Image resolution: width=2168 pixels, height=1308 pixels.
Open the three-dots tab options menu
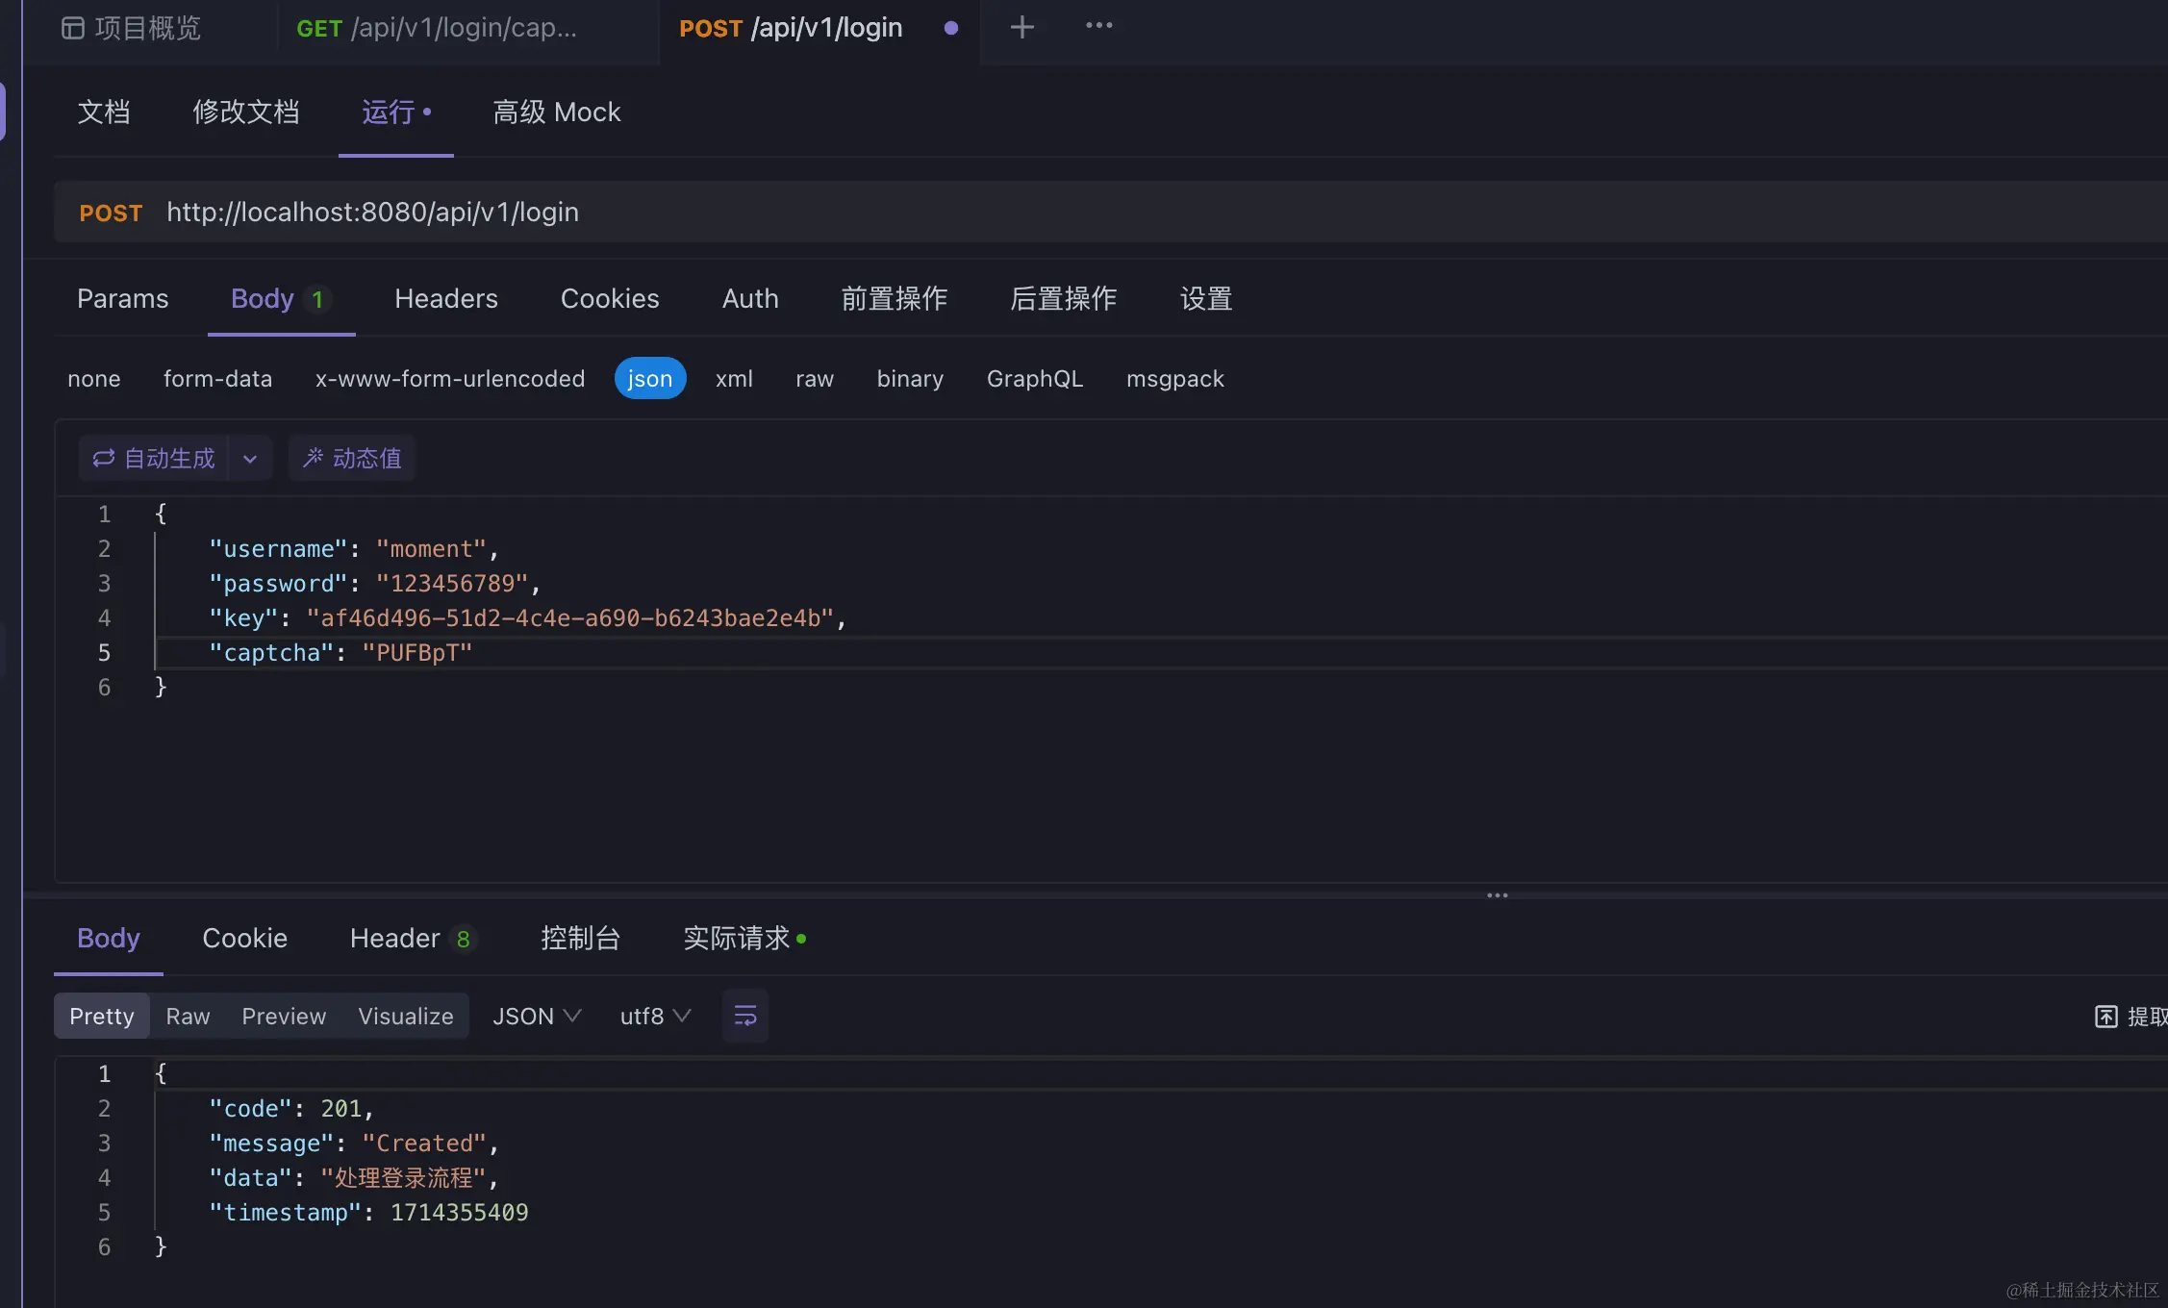[x=1098, y=26]
